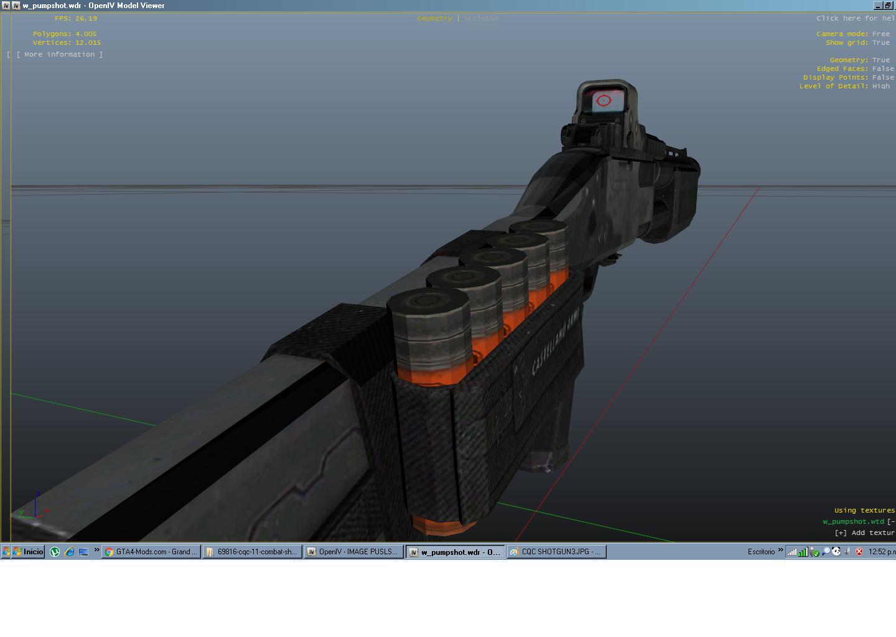Open the Inicio start menu

coord(28,552)
